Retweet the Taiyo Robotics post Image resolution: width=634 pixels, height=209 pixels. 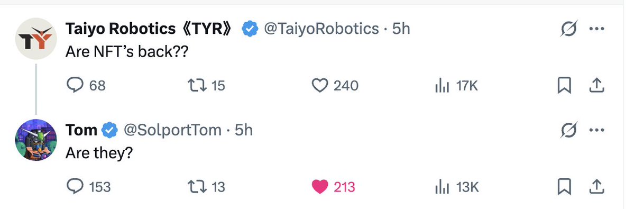pyautogui.click(x=206, y=86)
